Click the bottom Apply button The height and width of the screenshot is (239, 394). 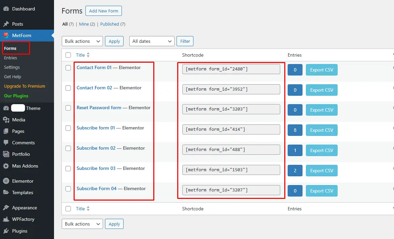pos(114,224)
